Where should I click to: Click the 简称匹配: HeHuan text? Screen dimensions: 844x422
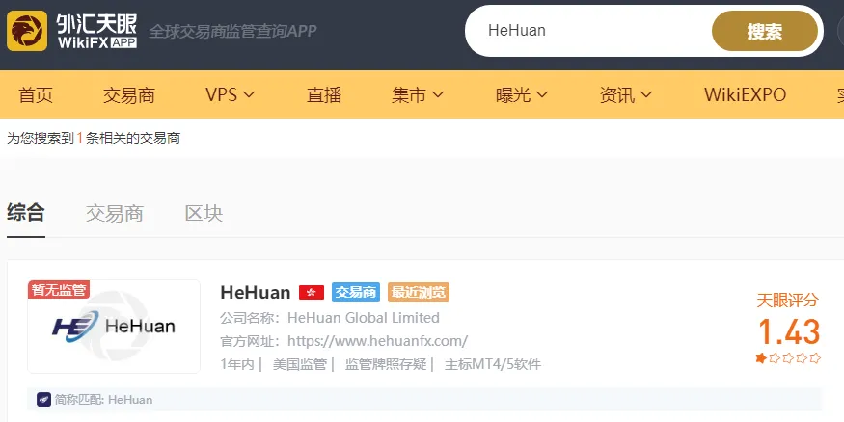[x=103, y=400]
